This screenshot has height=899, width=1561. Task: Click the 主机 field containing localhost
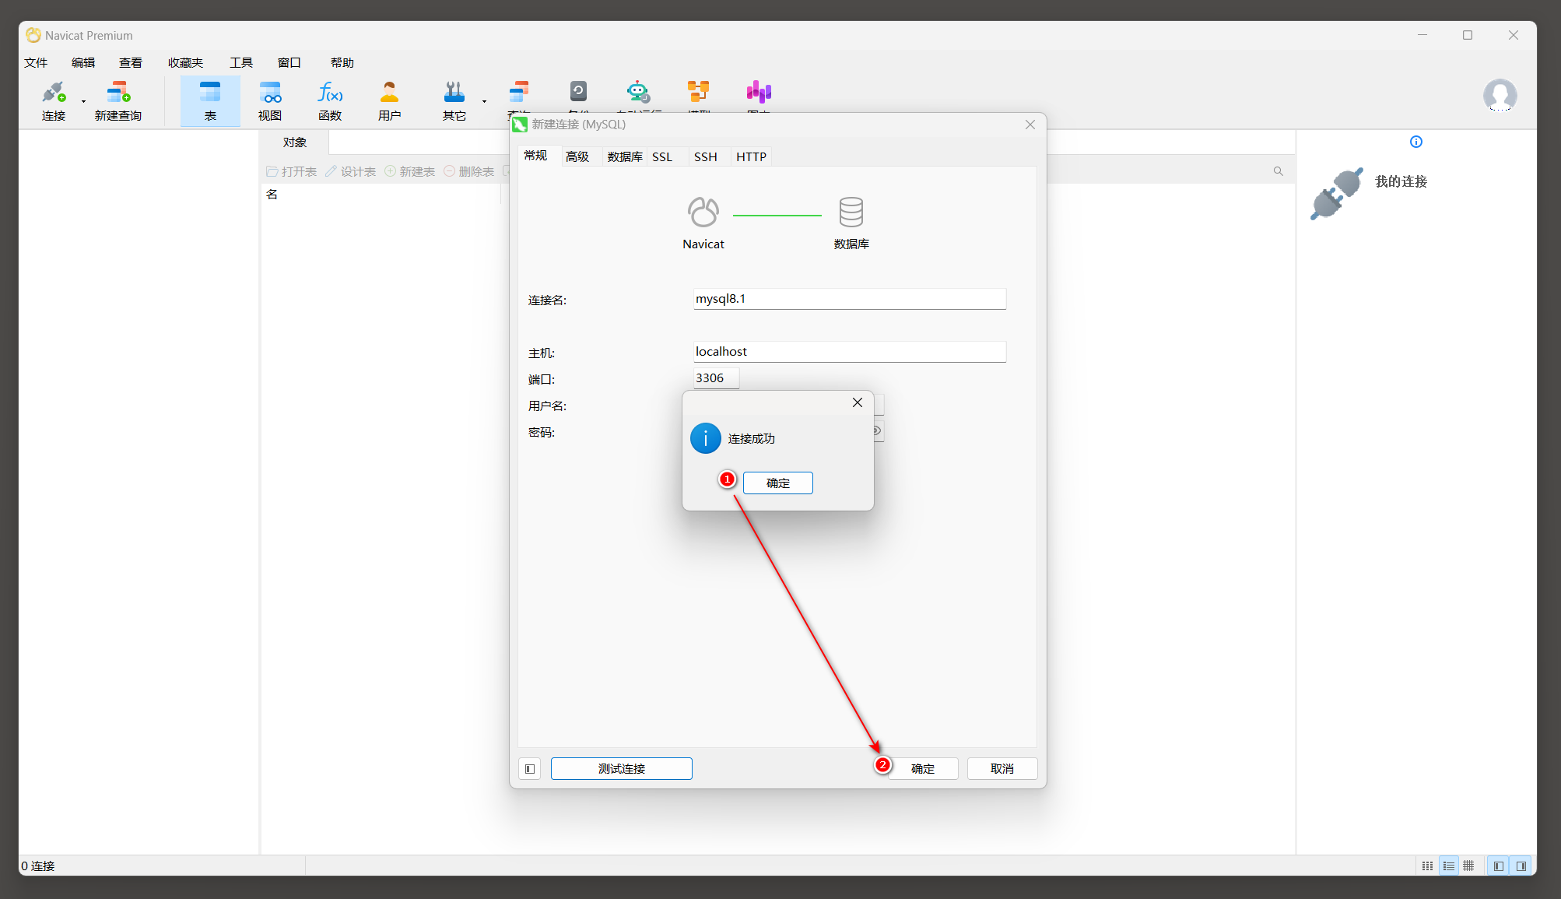(x=850, y=352)
